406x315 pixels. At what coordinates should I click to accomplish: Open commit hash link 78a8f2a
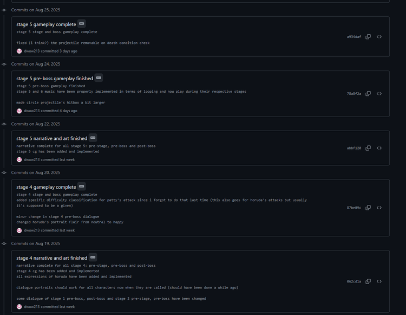point(353,94)
